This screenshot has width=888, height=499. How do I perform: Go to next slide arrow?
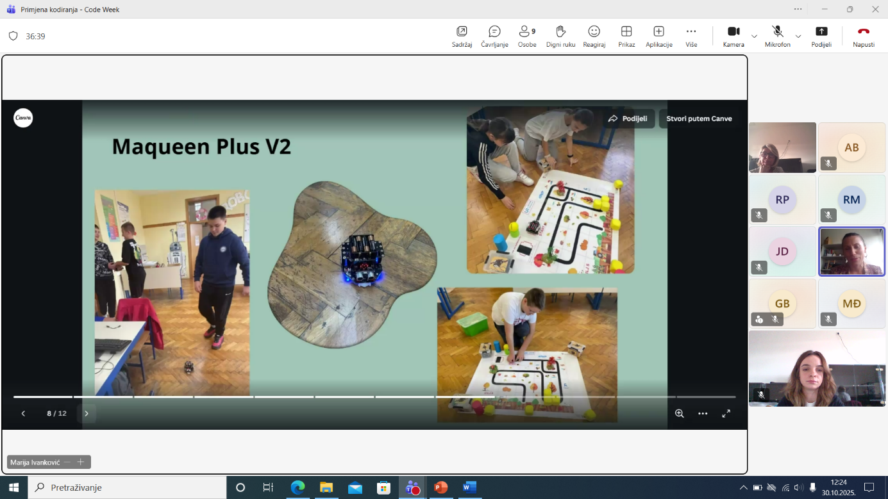click(x=87, y=414)
